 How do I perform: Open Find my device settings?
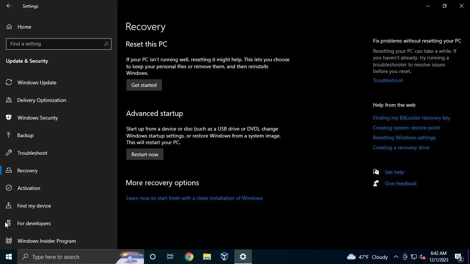59,206
